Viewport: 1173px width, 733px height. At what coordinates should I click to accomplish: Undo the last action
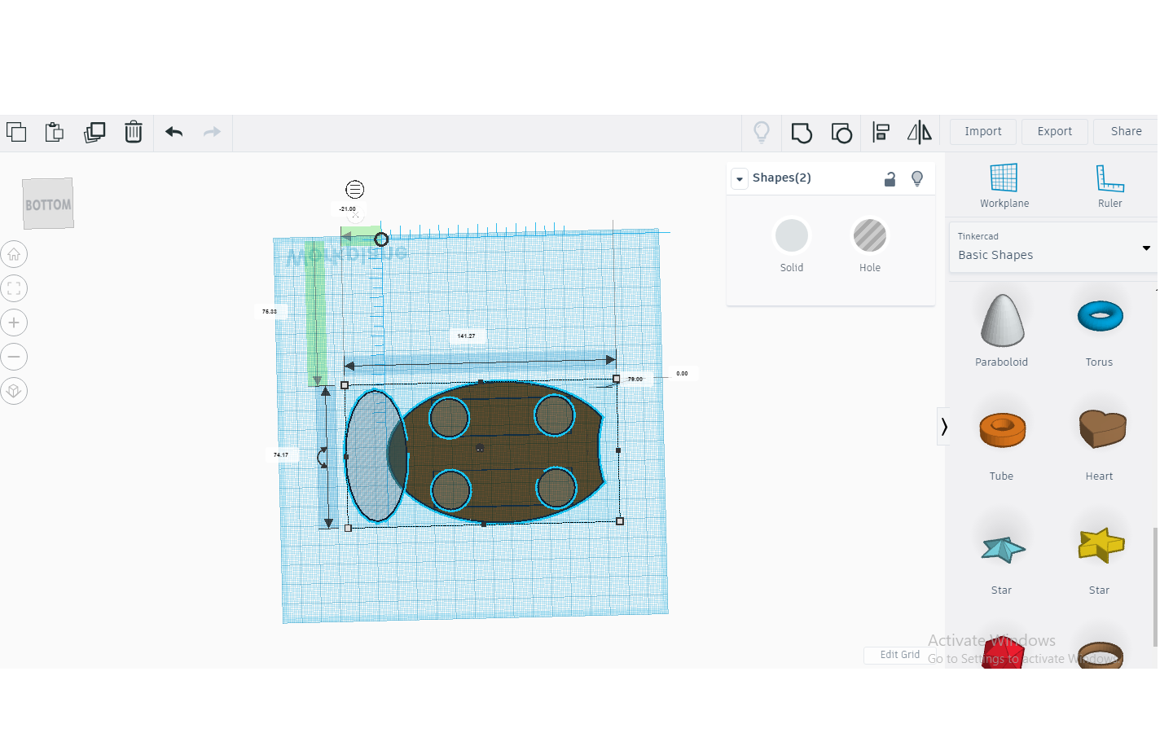click(x=174, y=132)
